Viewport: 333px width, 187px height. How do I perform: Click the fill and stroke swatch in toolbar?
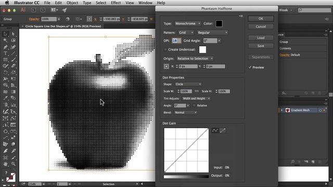click(10, 177)
